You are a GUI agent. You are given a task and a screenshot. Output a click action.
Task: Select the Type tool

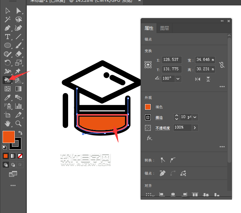7,37
